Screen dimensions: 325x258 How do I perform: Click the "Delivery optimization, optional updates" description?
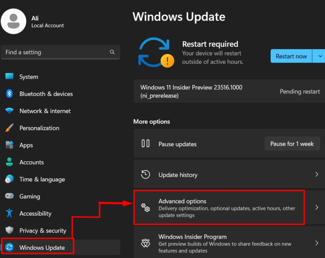coord(227,212)
